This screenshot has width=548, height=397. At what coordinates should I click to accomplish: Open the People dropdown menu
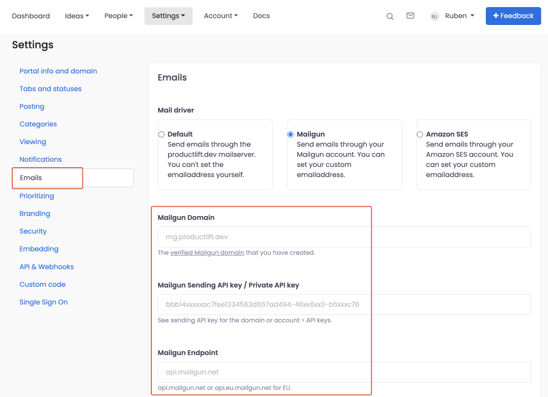118,16
